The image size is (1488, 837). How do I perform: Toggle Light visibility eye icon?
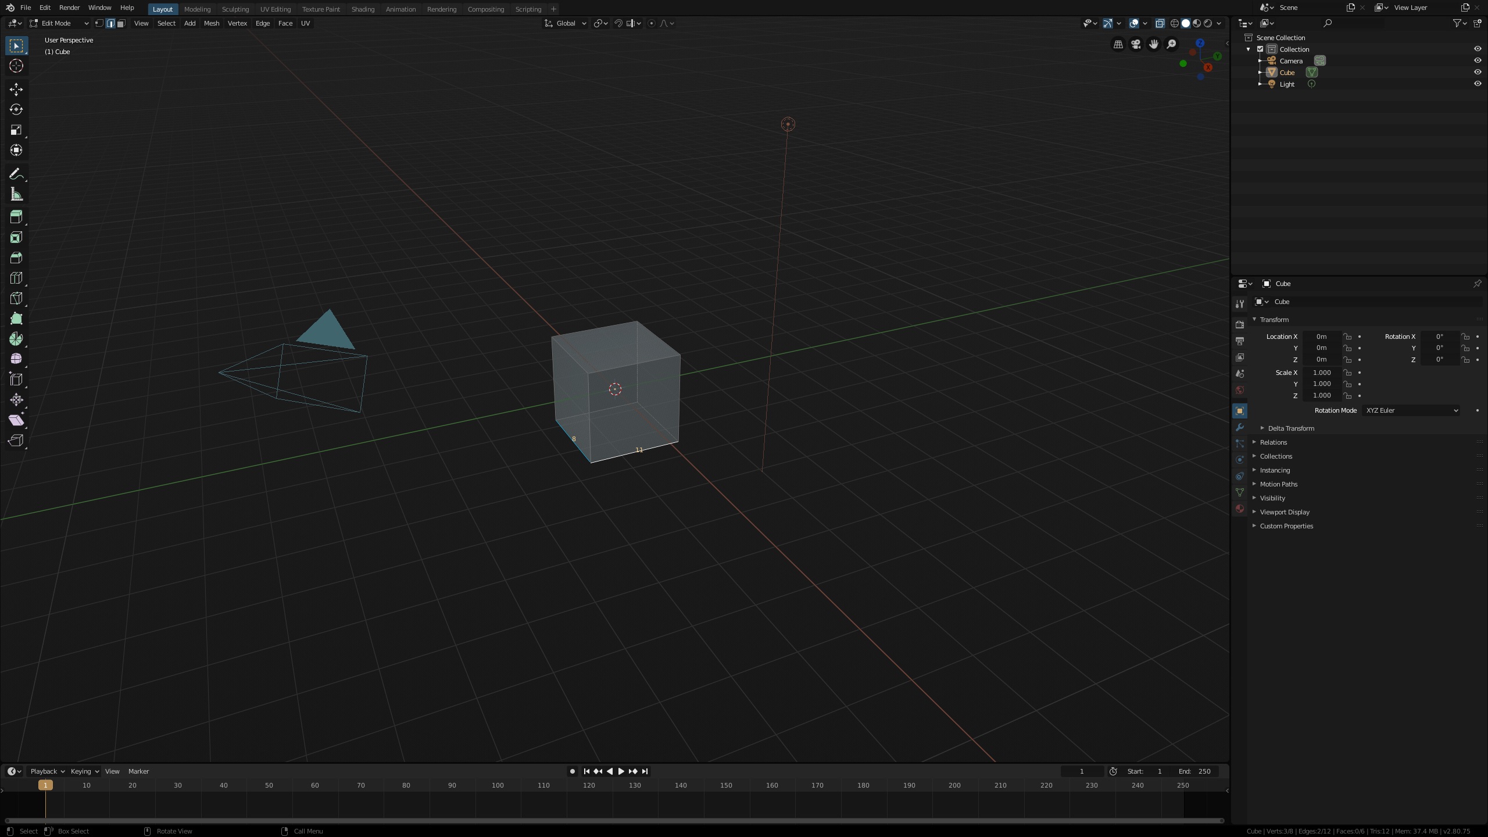[1477, 84]
